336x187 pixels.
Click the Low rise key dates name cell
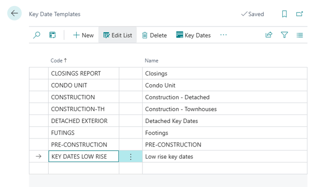225,156
